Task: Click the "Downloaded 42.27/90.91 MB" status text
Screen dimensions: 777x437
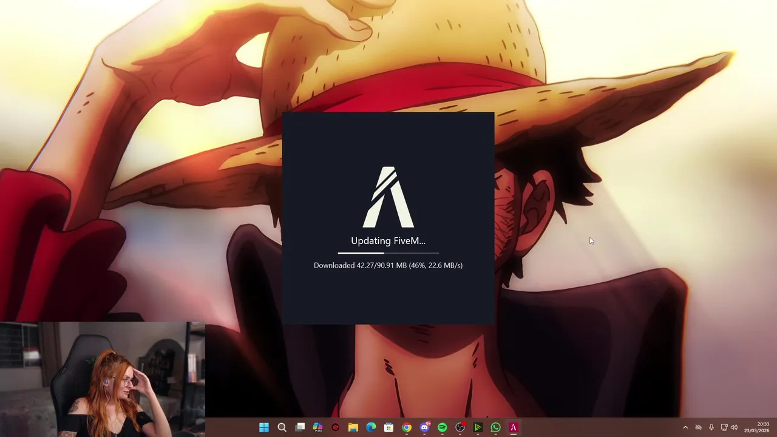Action: point(360,265)
